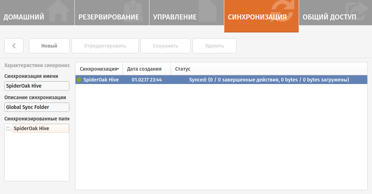Click the Synced status text in the table row
The width and height of the screenshot is (372, 194).
pos(269,80)
